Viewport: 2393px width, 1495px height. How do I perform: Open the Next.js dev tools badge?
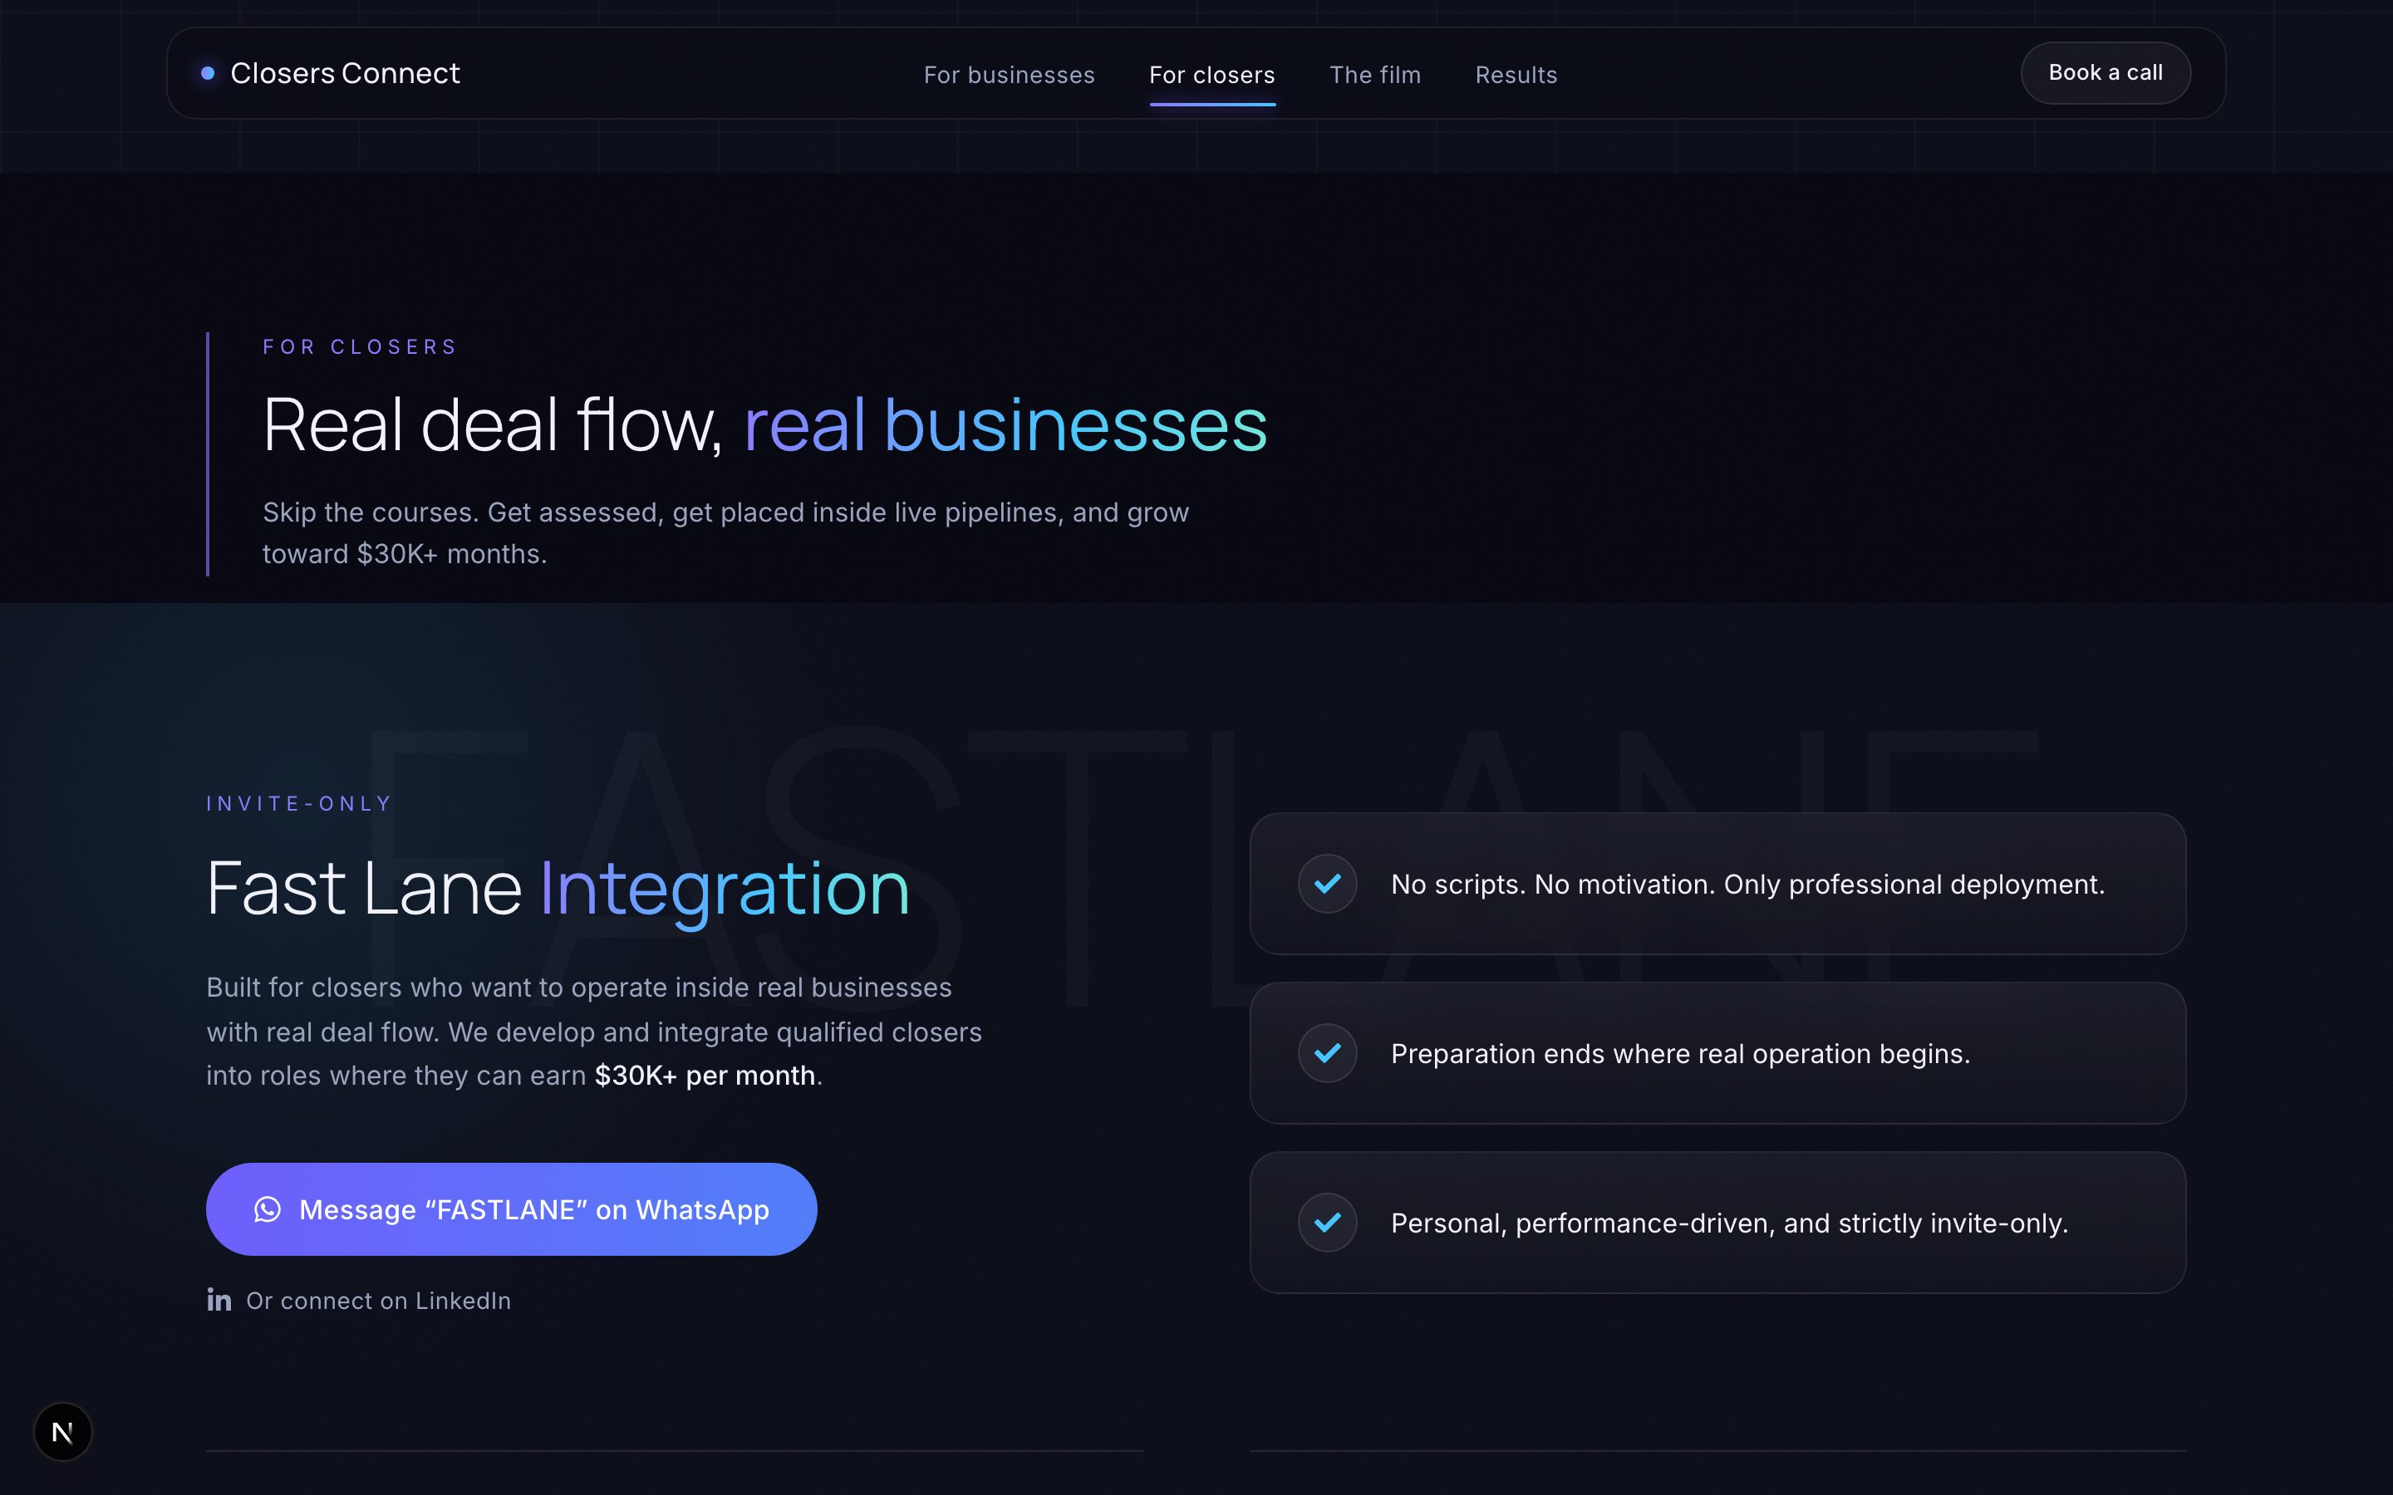[x=62, y=1432]
